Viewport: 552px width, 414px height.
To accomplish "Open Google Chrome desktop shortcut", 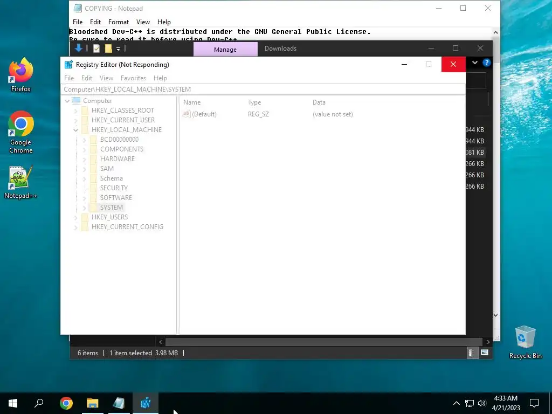I will pos(21,132).
